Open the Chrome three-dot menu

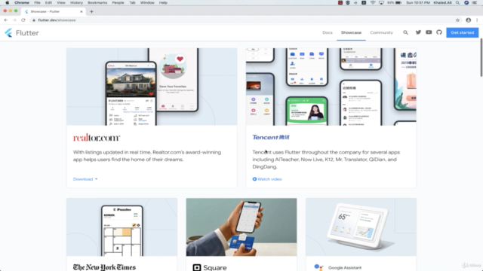pos(477,20)
